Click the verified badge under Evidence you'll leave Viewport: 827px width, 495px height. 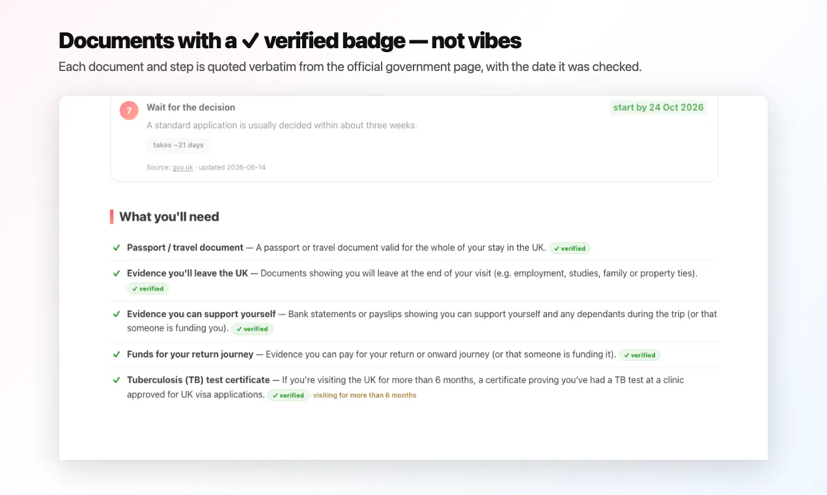pyautogui.click(x=148, y=289)
